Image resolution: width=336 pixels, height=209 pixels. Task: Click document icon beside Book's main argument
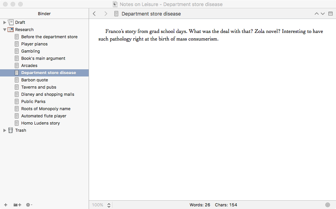coord(17,58)
